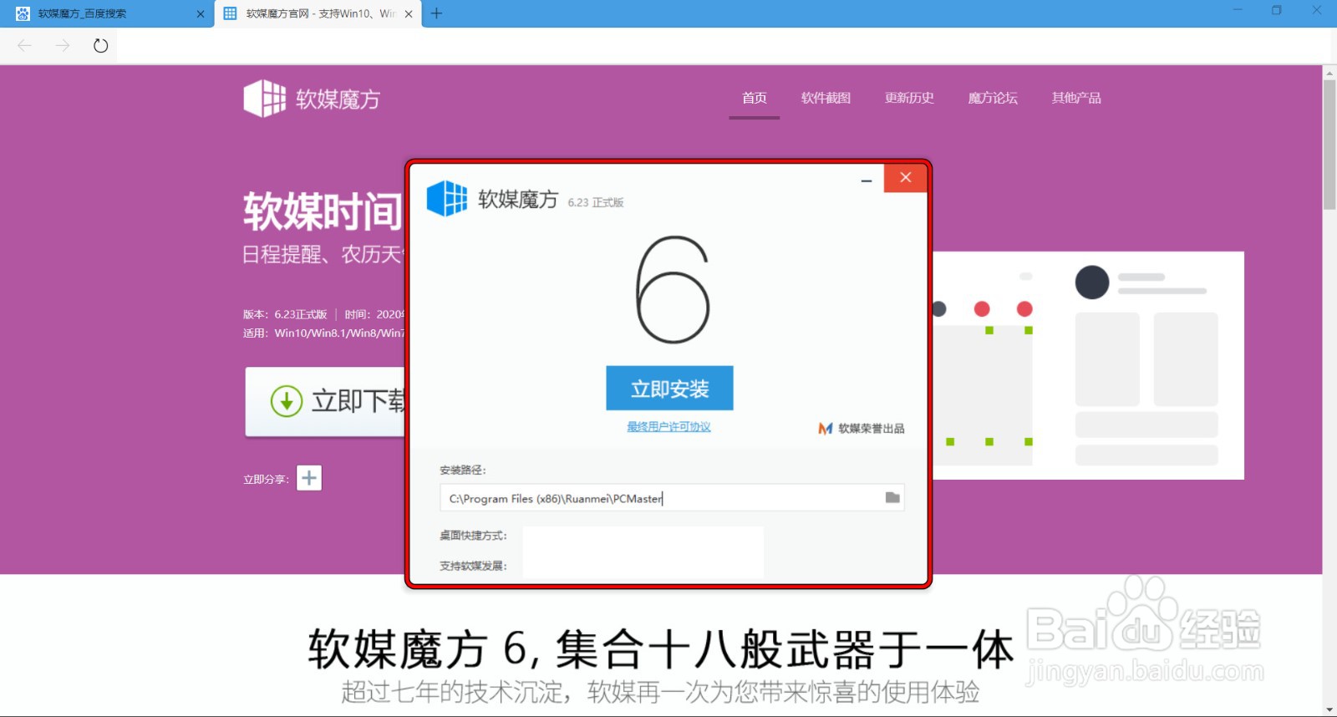
Task: Click the installer's blue cube logo
Action: (447, 199)
